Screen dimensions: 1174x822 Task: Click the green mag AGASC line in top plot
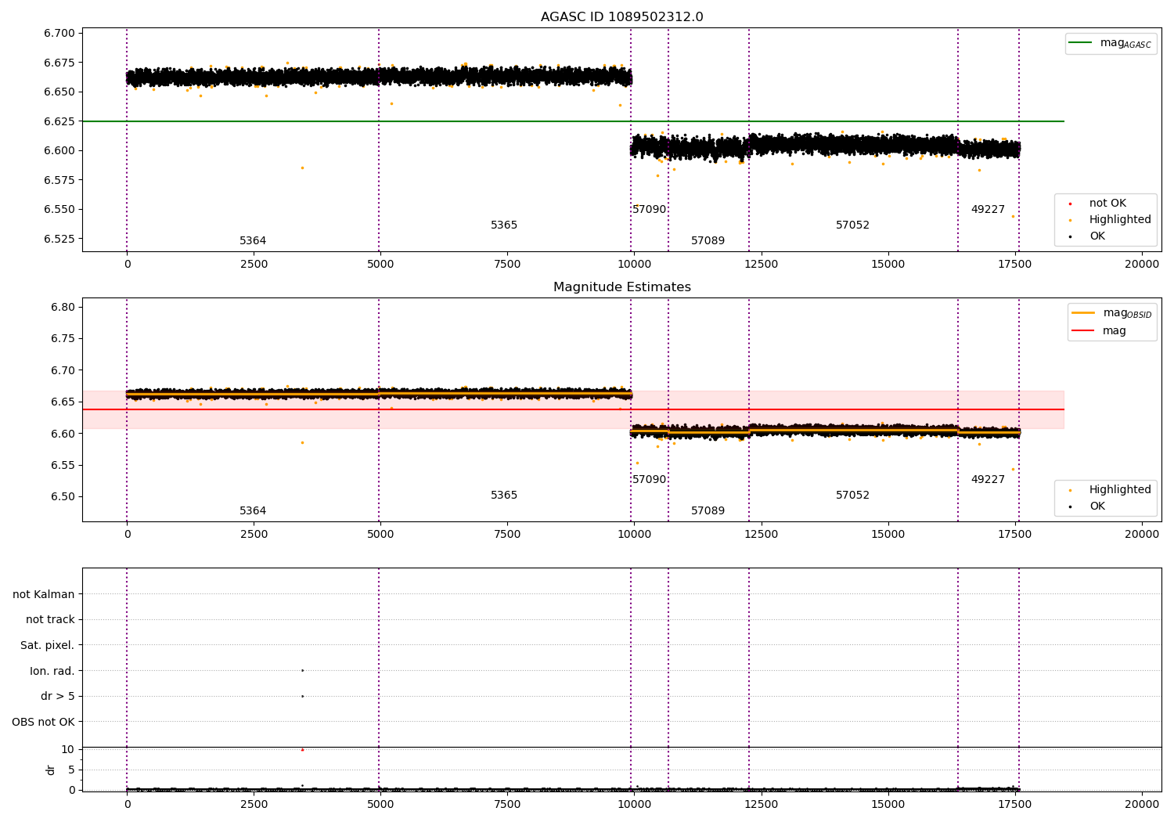(573, 121)
